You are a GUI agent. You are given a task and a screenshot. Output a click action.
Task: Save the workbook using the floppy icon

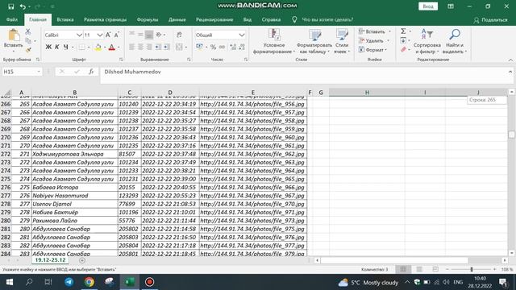pyautogui.click(x=10, y=6)
